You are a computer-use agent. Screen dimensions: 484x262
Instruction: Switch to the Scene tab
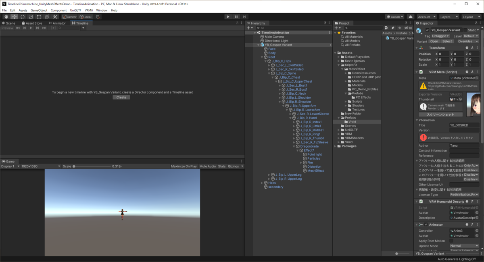(8, 23)
